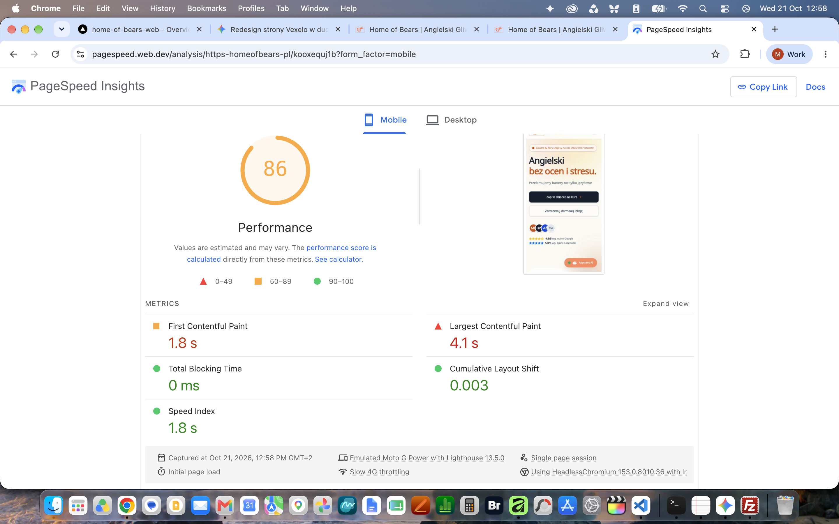Click the Chrome back arrow
The image size is (839, 524).
point(13,54)
